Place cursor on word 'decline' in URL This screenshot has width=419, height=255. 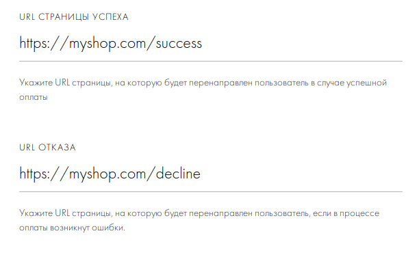[178, 174]
